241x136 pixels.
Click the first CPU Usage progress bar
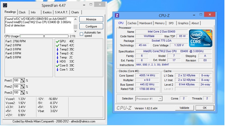point(32,36)
